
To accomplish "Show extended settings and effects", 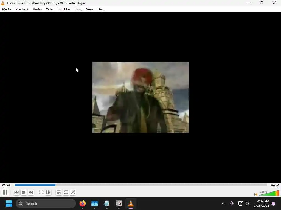I will pyautogui.click(x=48, y=192).
